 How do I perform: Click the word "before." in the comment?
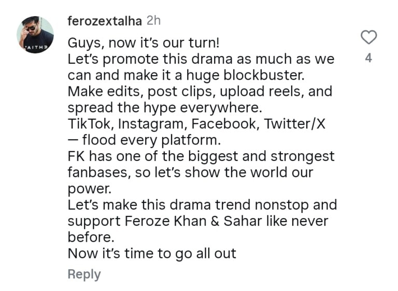click(x=90, y=237)
